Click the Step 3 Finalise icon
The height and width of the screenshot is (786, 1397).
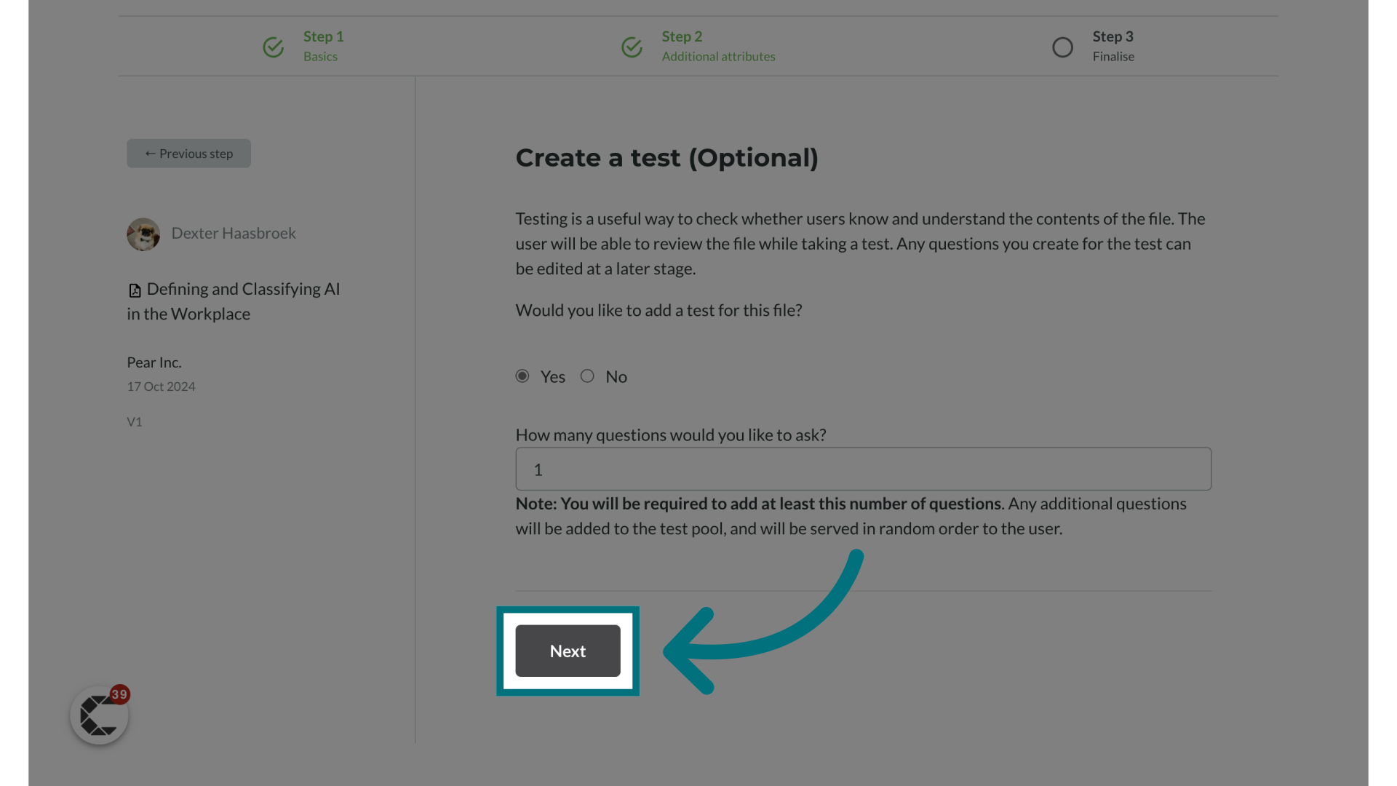(1063, 46)
